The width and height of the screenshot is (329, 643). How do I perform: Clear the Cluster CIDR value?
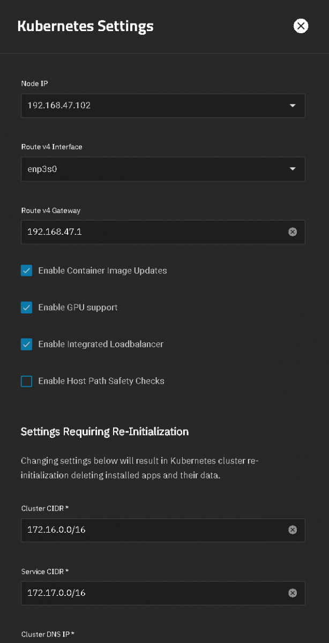pos(293,530)
